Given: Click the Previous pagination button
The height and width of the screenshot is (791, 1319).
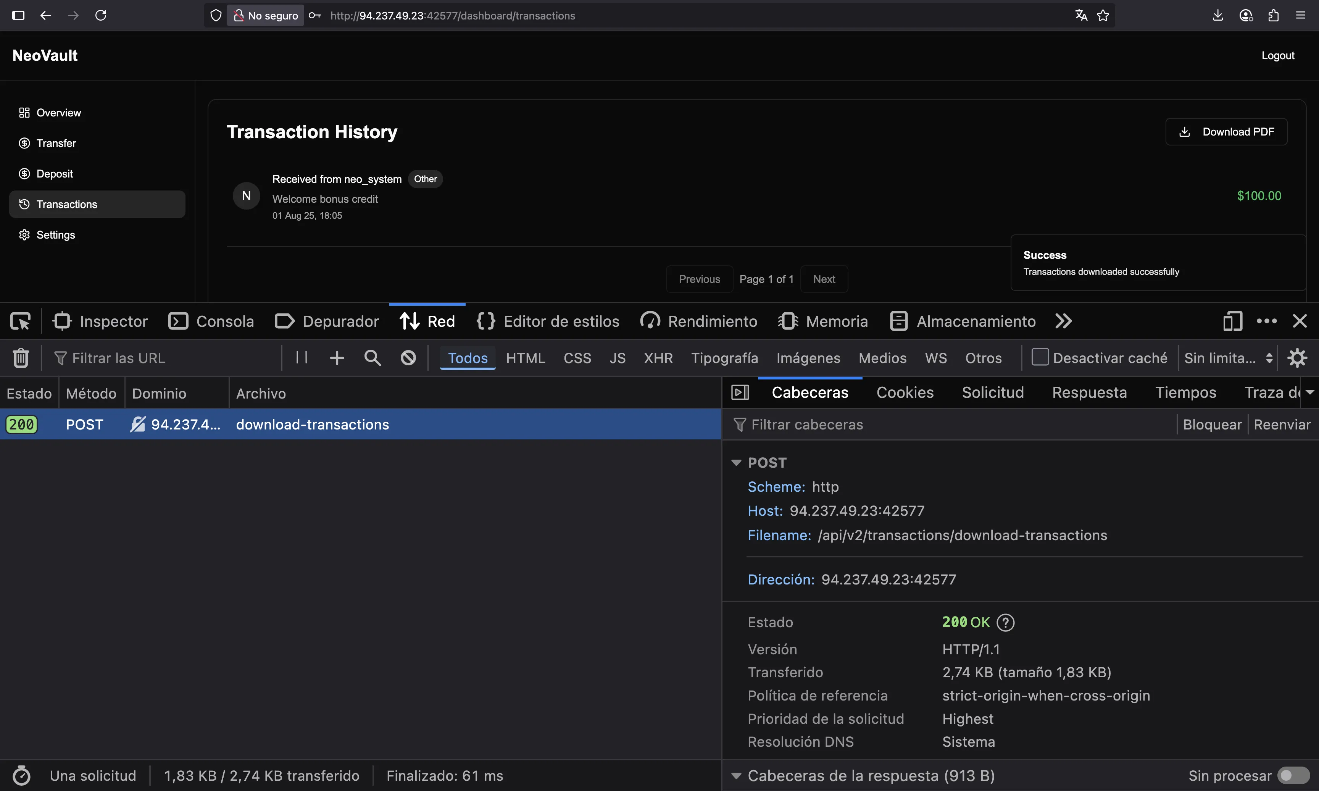Looking at the screenshot, I should [700, 279].
